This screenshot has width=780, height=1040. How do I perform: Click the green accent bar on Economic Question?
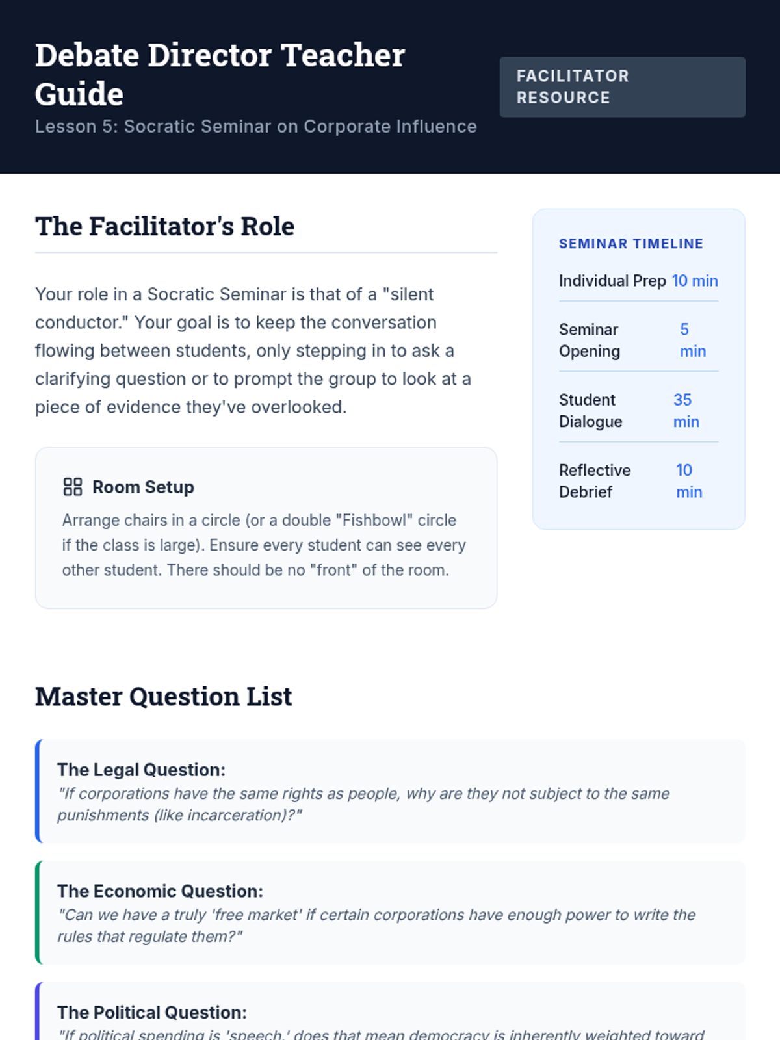click(x=38, y=913)
